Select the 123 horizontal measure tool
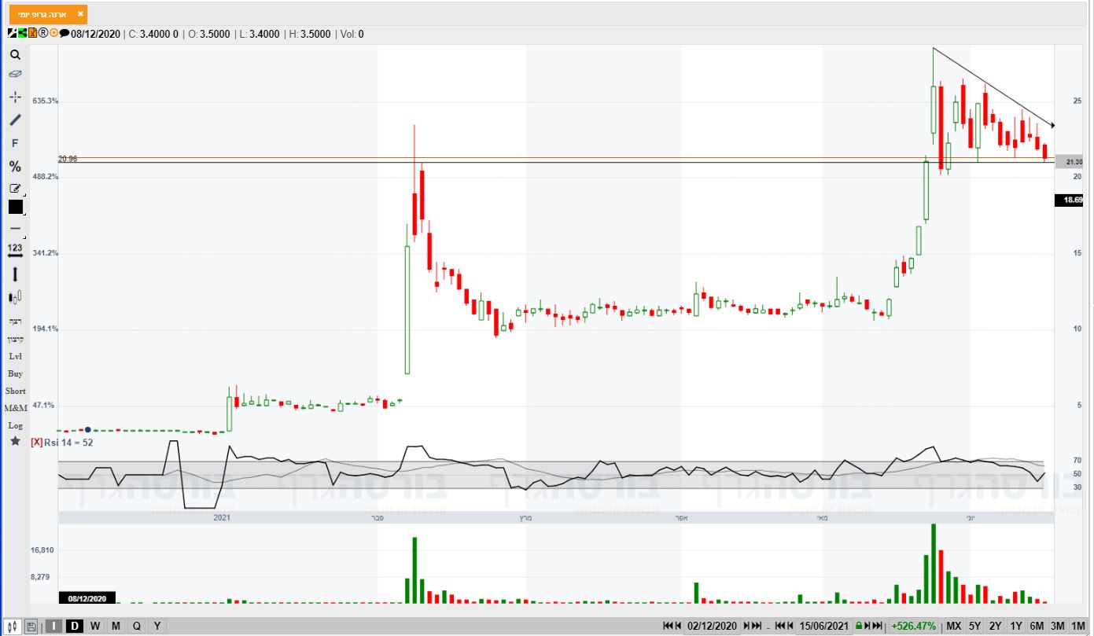The image size is (1094, 636). pos(15,251)
